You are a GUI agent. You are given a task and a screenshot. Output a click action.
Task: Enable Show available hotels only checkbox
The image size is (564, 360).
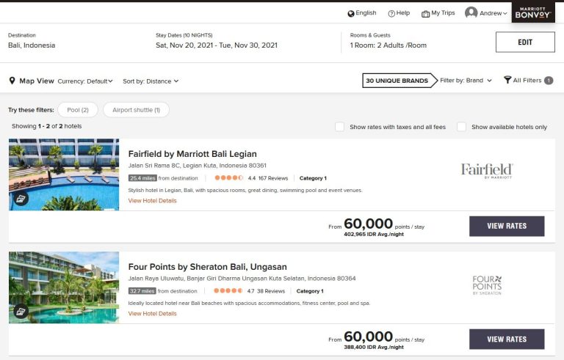pyautogui.click(x=461, y=126)
